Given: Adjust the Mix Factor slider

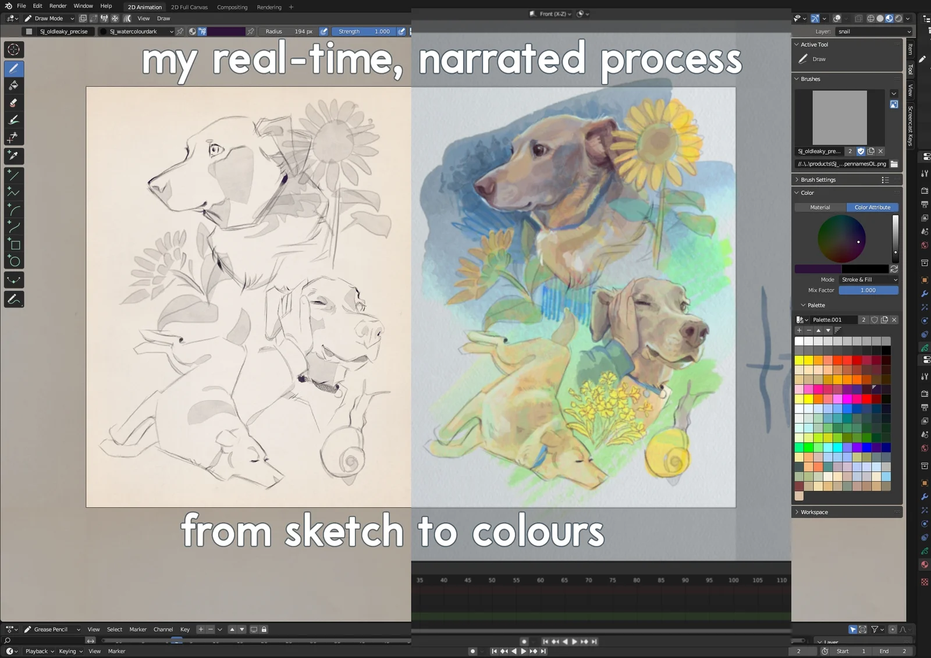Looking at the screenshot, I should click(x=868, y=290).
